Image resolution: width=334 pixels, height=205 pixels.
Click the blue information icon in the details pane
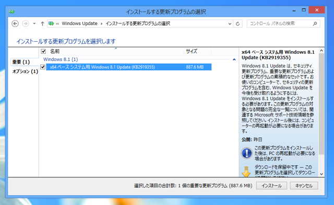[246, 153]
